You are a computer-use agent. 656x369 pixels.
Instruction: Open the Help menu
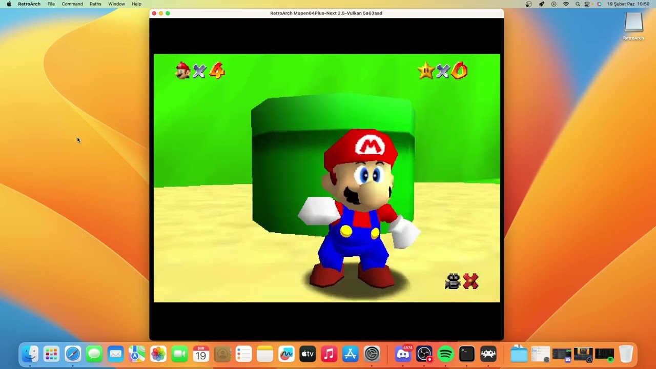(x=136, y=4)
